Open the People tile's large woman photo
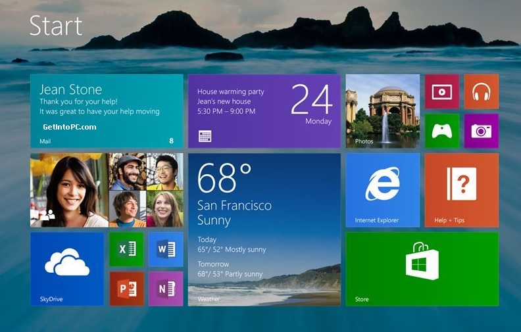Screen dimensions: 521x332 coord(68,189)
